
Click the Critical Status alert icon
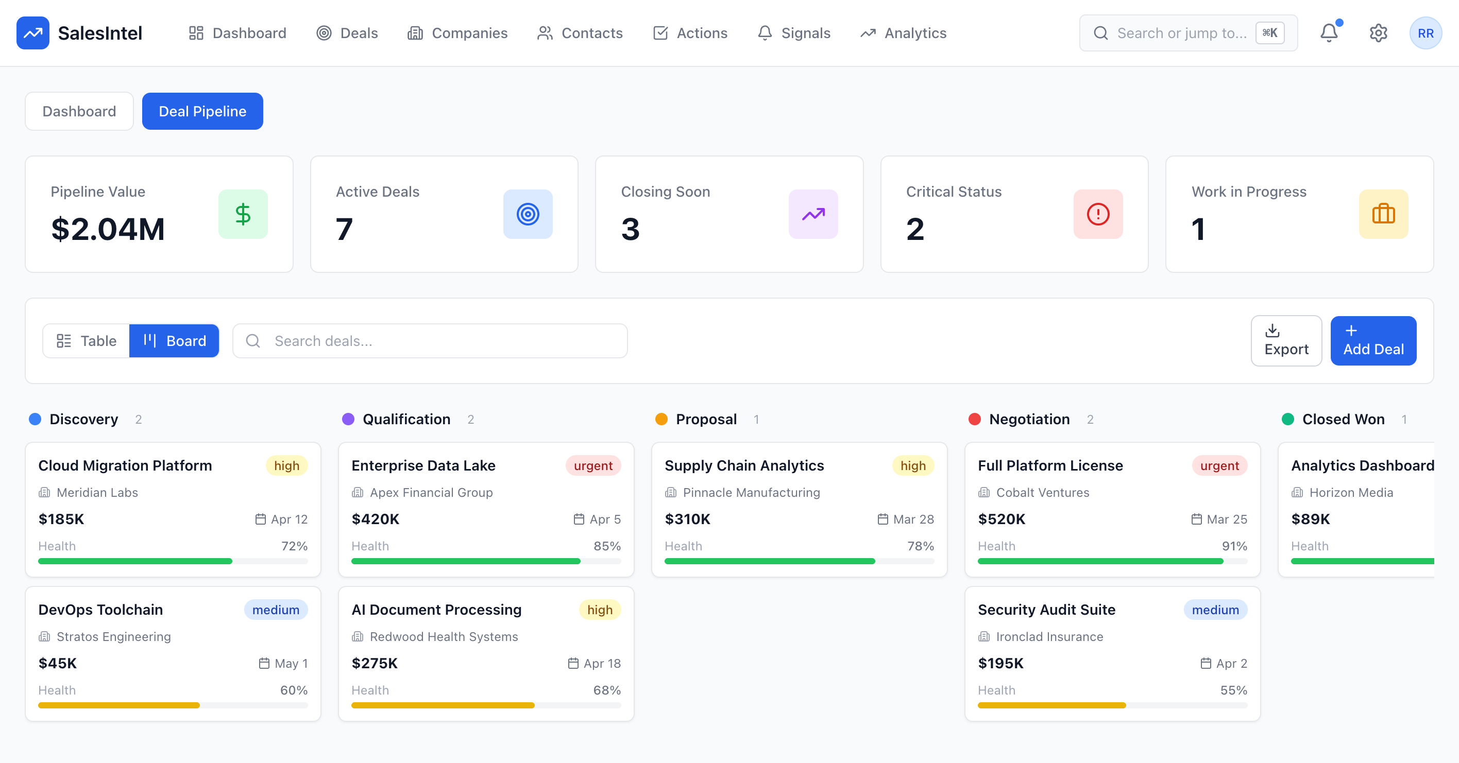pos(1098,214)
